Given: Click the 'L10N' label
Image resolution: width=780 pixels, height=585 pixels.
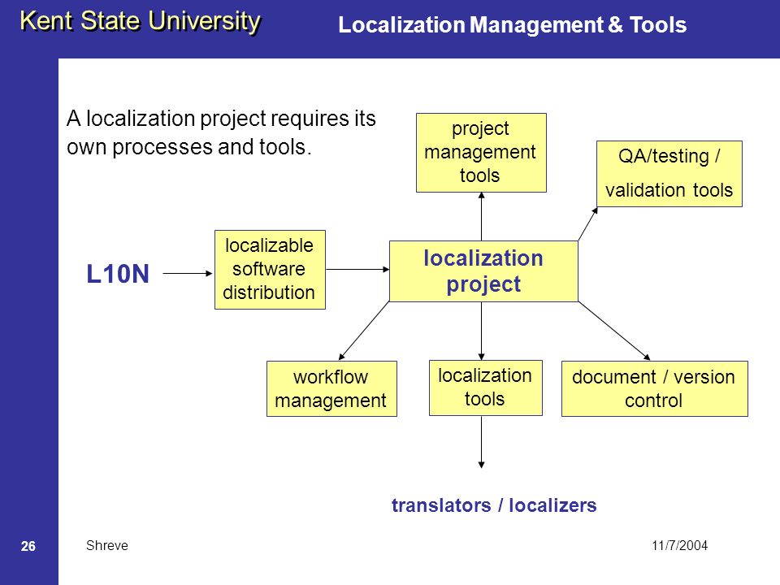Looking at the screenshot, I should coord(118,274).
